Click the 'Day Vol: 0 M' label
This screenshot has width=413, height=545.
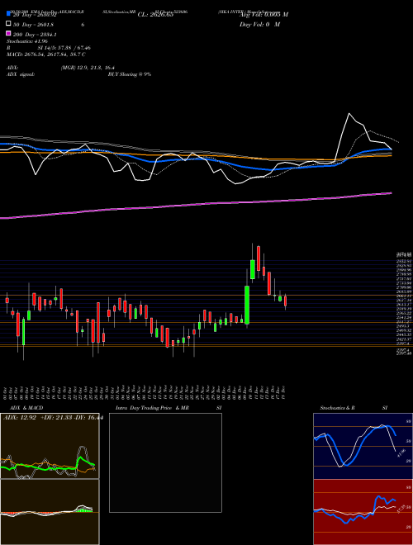point(259,24)
